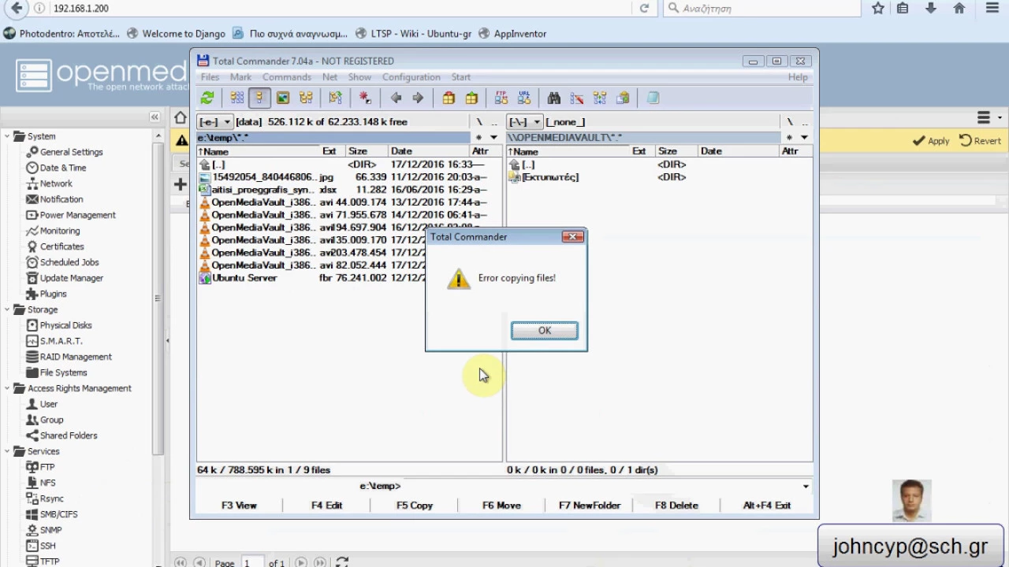Screen dimensions: 1009x567
Task: Select the 15492054_840446806 jpg file
Action: point(349,177)
